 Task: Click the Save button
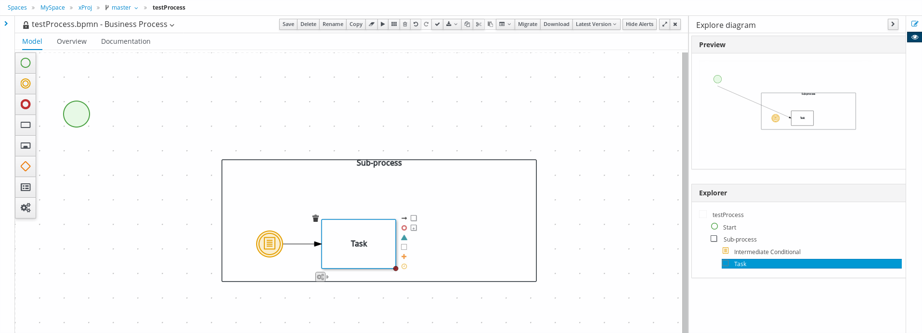pos(288,24)
